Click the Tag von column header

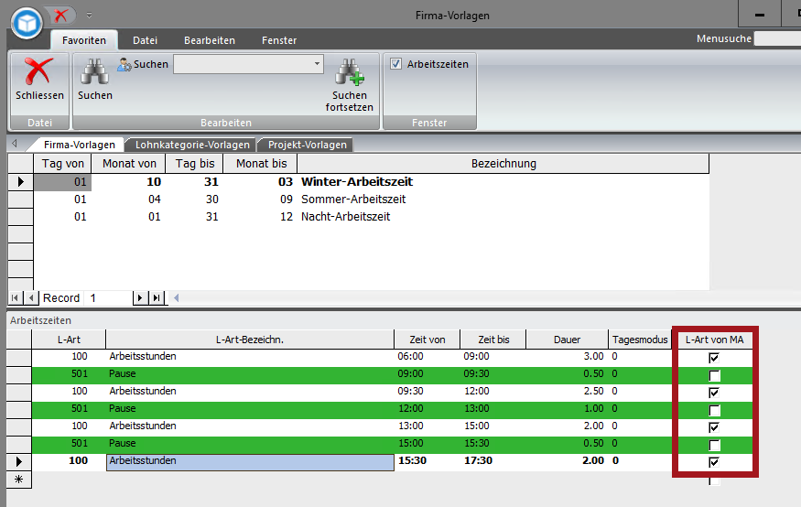click(62, 164)
